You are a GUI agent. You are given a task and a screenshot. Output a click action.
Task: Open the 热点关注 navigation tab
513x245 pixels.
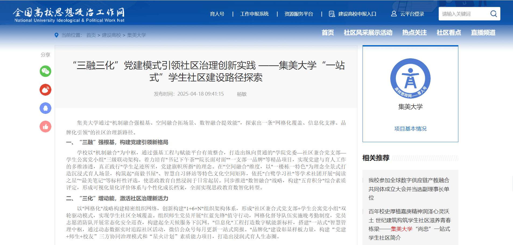click(x=414, y=33)
